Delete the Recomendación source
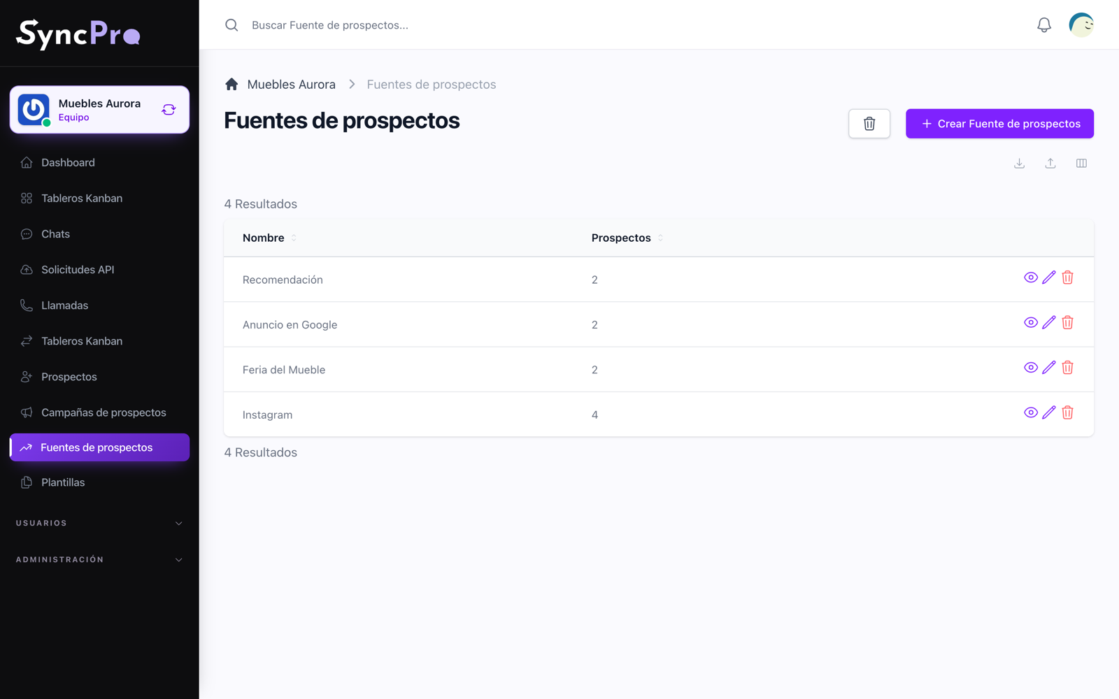This screenshot has height=699, width=1119. (1067, 278)
